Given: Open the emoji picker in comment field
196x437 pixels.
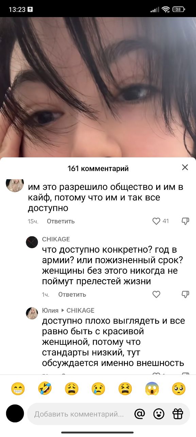Looking at the screenshot, I should pos(159,414).
